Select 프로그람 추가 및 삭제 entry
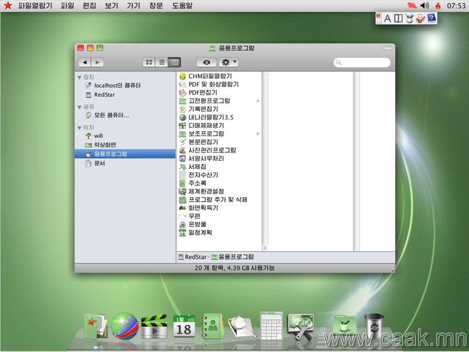 point(213,199)
